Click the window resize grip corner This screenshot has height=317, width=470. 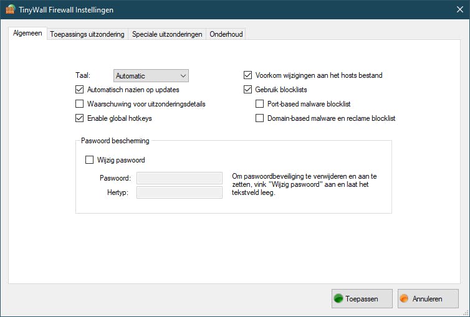click(x=466, y=313)
